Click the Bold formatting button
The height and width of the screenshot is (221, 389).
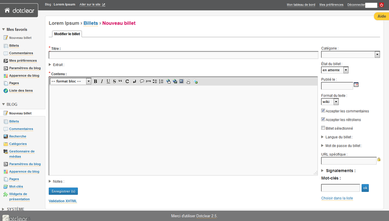point(95,81)
